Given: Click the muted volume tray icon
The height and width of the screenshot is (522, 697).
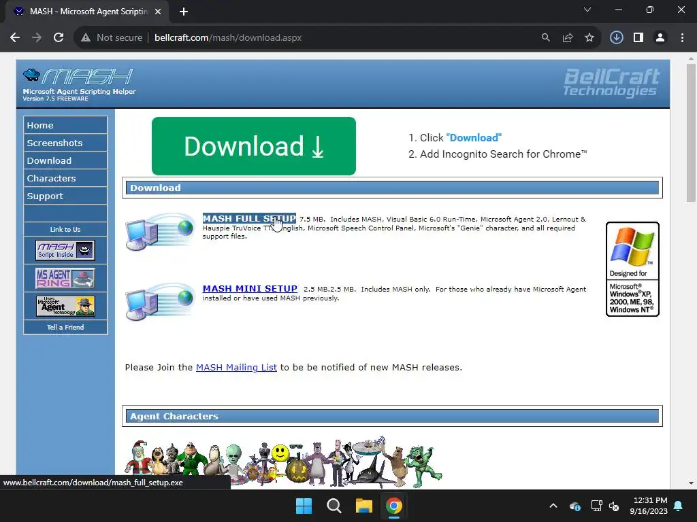Looking at the screenshot, I should [615, 506].
